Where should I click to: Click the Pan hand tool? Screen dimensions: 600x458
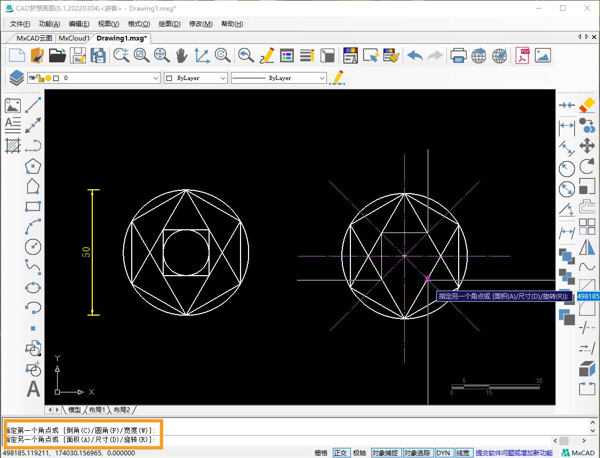182,55
